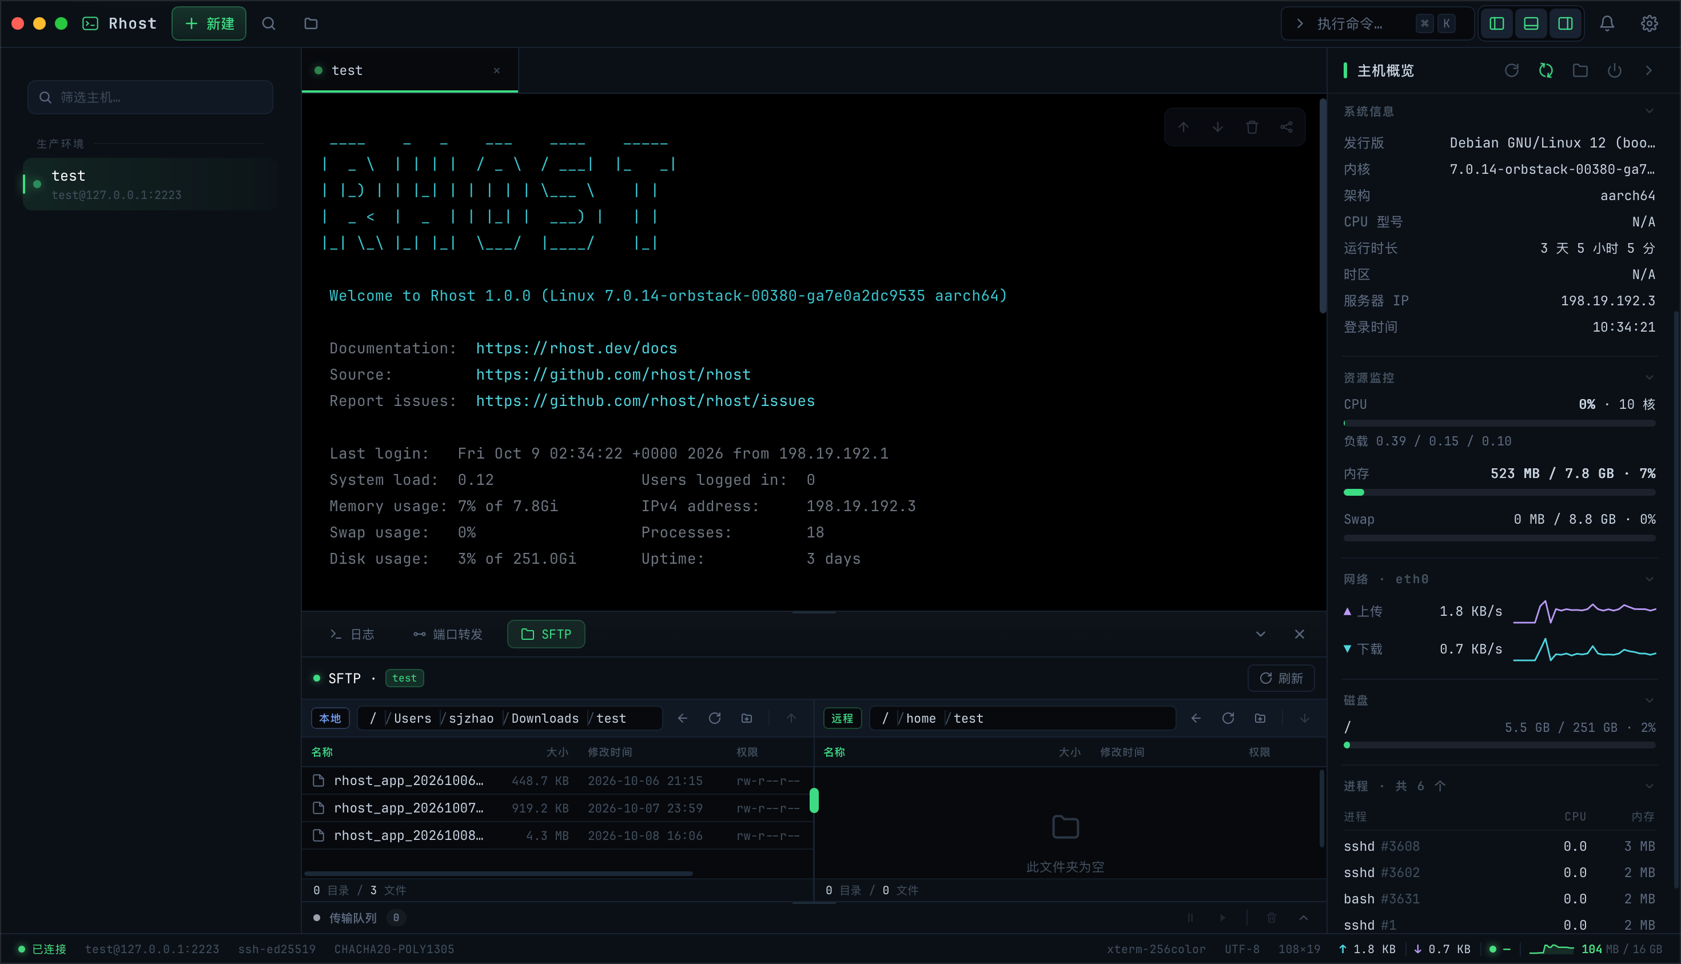Click the power icon in 主机概览

click(x=1615, y=70)
